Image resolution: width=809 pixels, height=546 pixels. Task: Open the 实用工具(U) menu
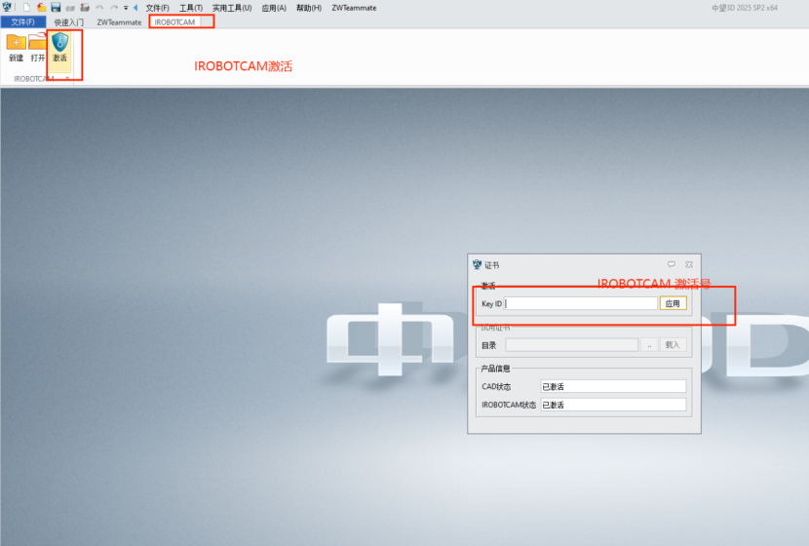[232, 8]
